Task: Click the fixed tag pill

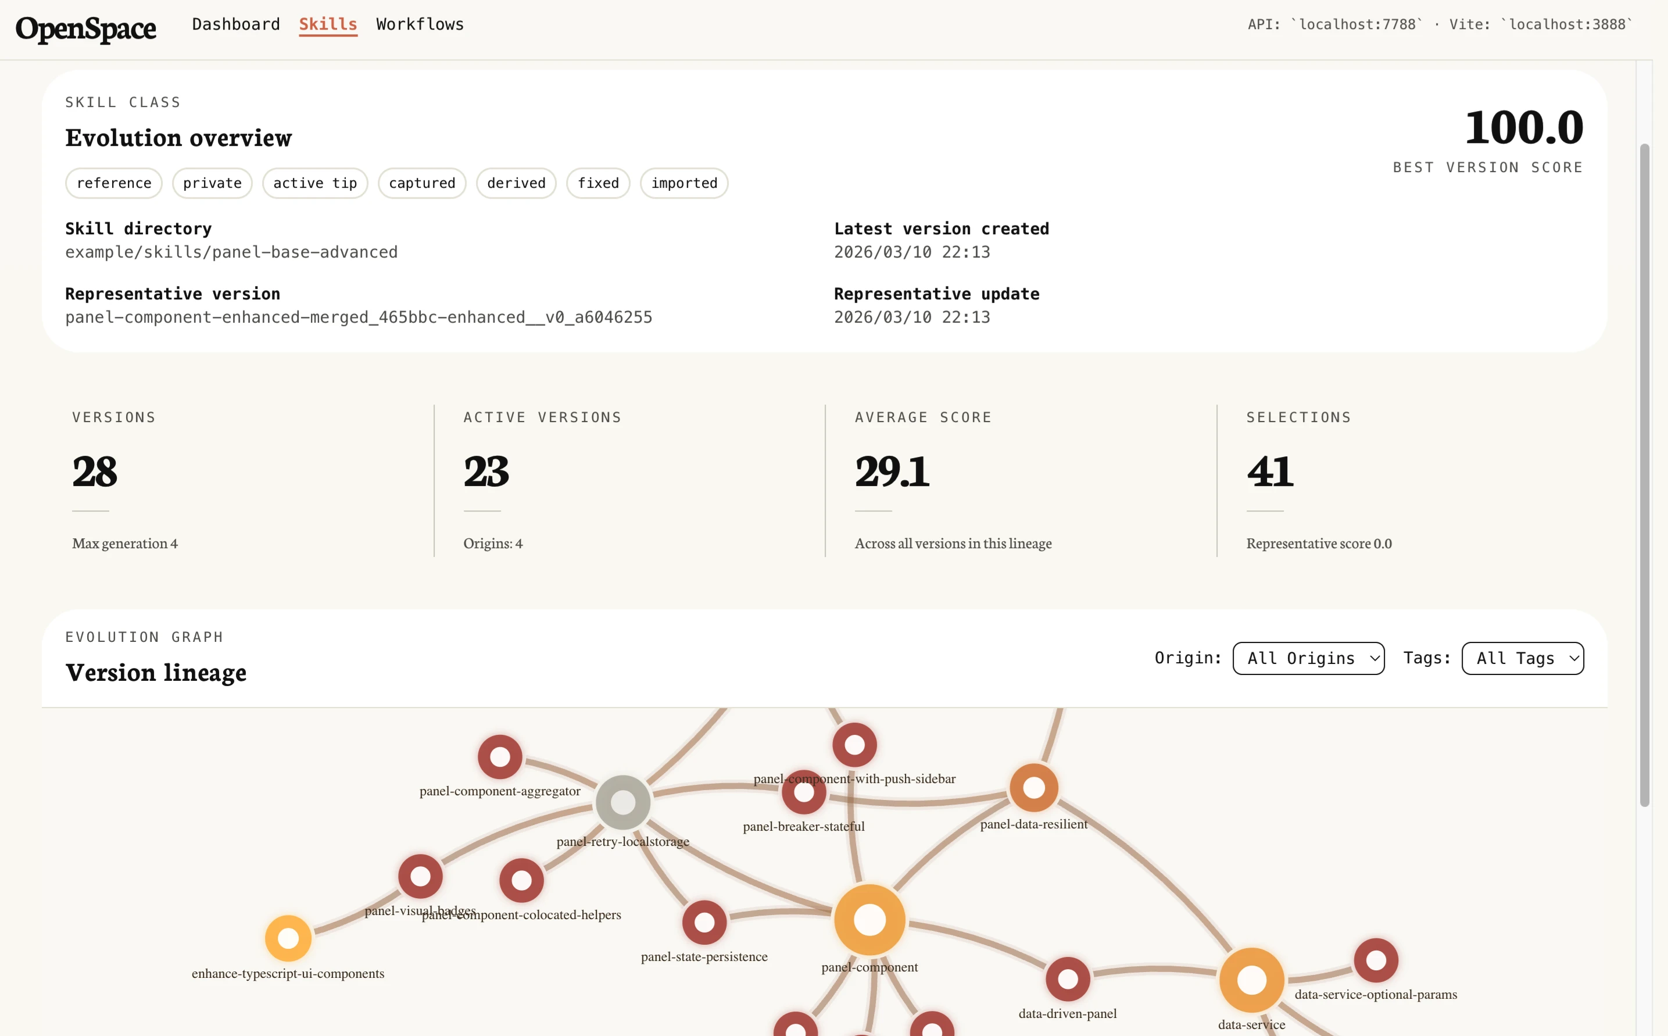Action: (598, 183)
